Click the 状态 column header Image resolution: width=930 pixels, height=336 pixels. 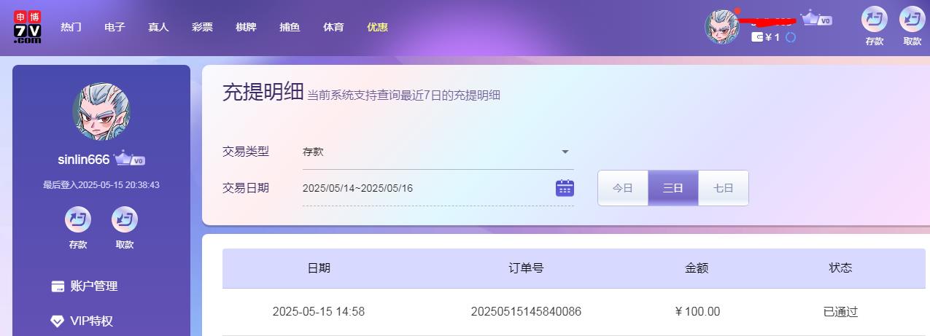[x=840, y=267]
